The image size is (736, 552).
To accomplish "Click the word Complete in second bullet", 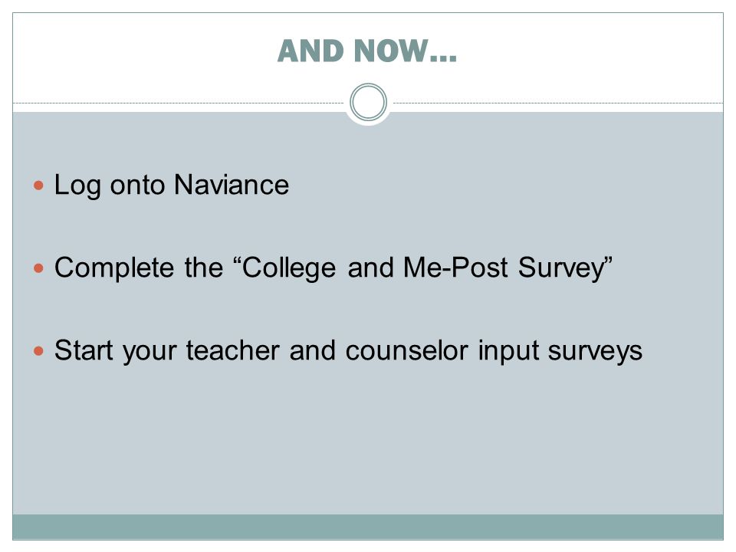I will click(x=114, y=269).
